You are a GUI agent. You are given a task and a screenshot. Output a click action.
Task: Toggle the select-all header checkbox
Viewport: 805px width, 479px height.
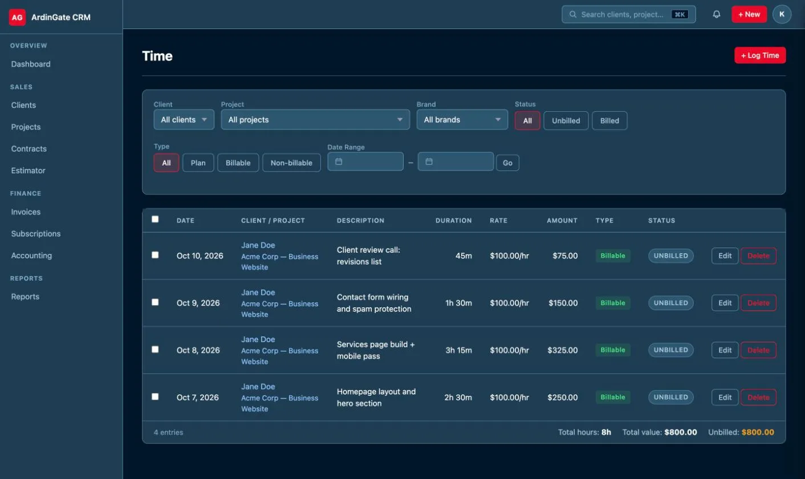point(155,219)
